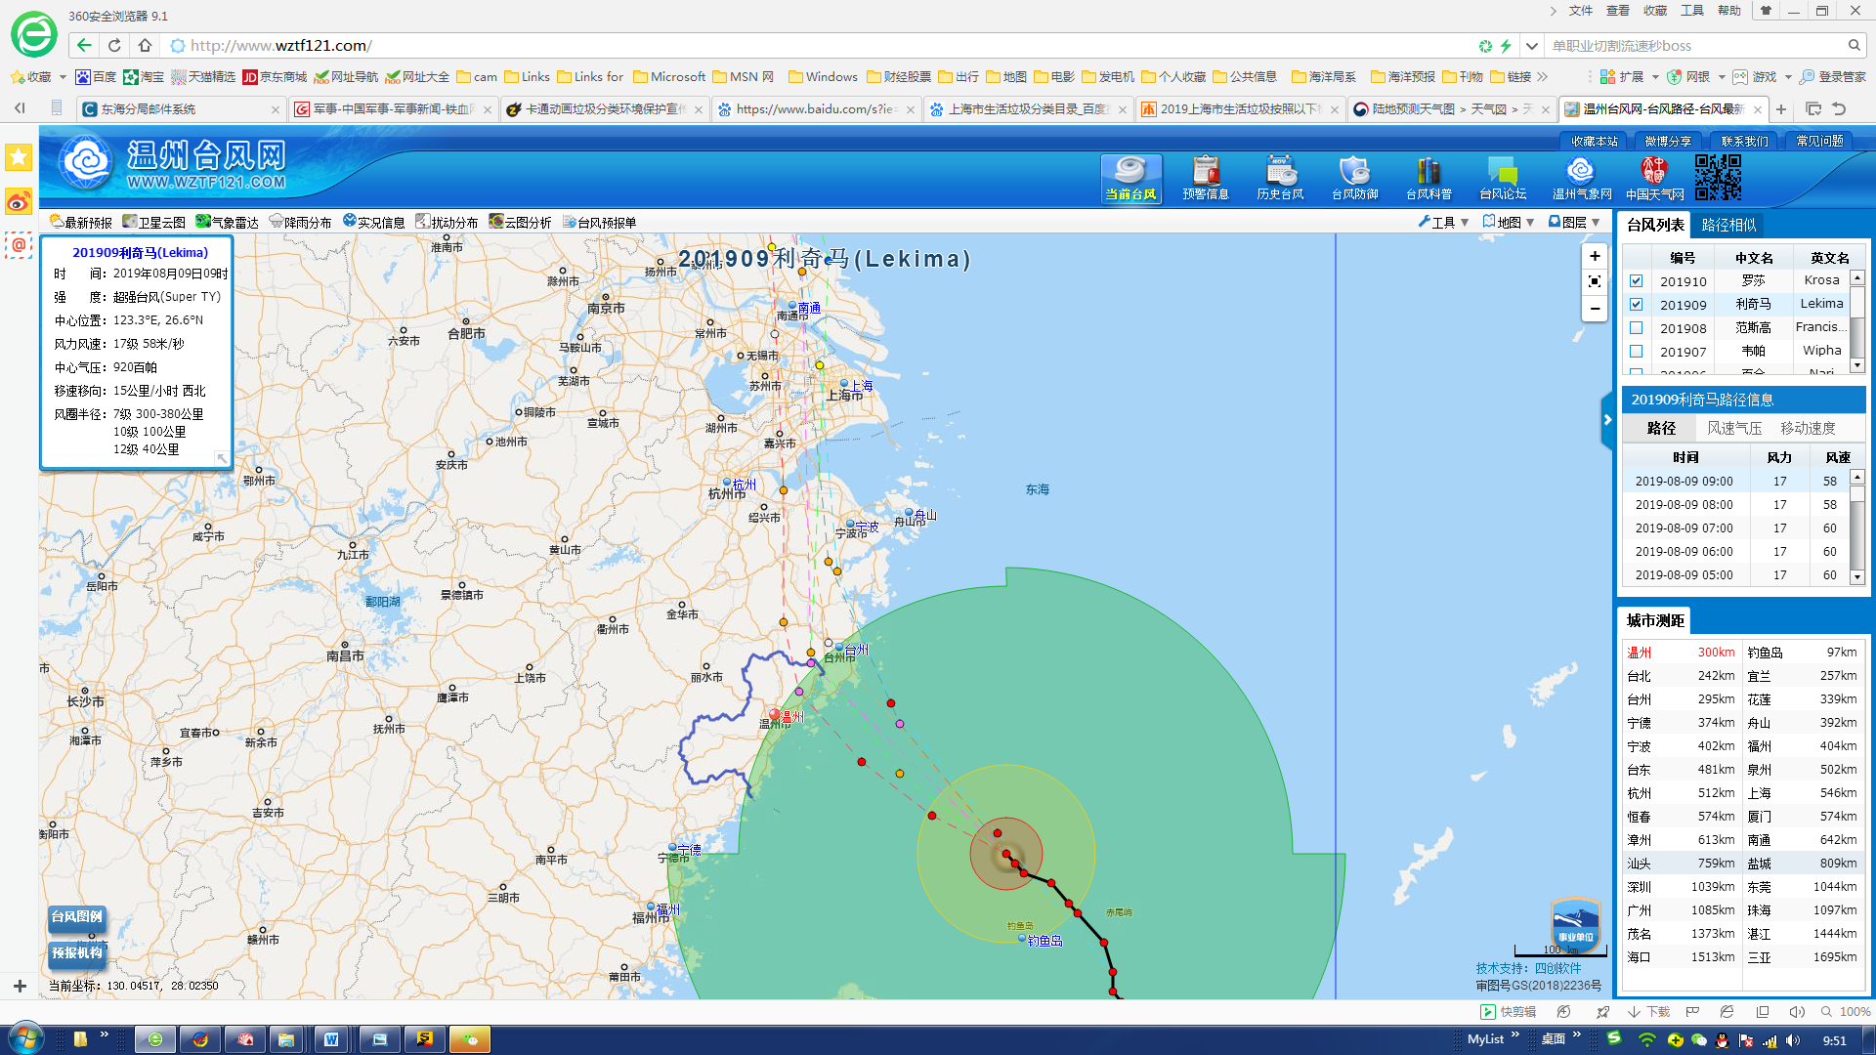Click map zoom in plus button
The height and width of the screenshot is (1055, 1876).
(x=1595, y=257)
